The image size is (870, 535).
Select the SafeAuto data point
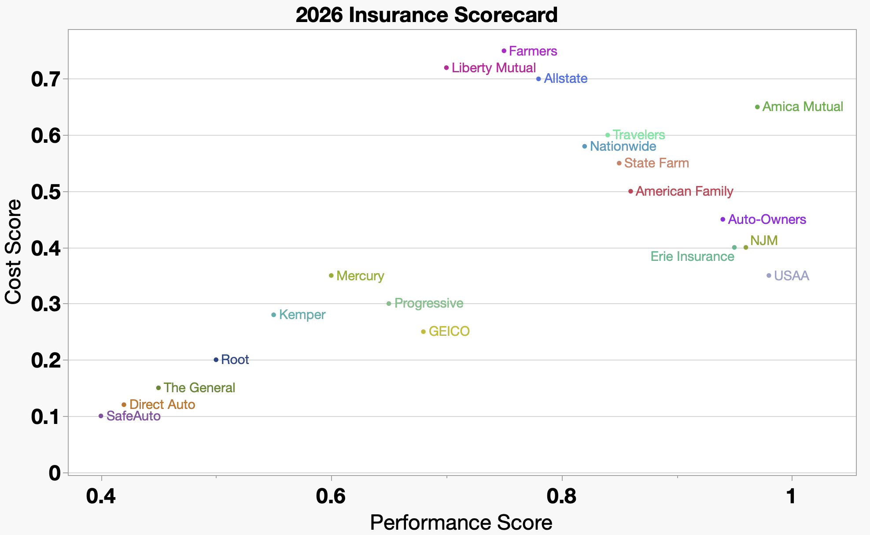click(x=101, y=416)
